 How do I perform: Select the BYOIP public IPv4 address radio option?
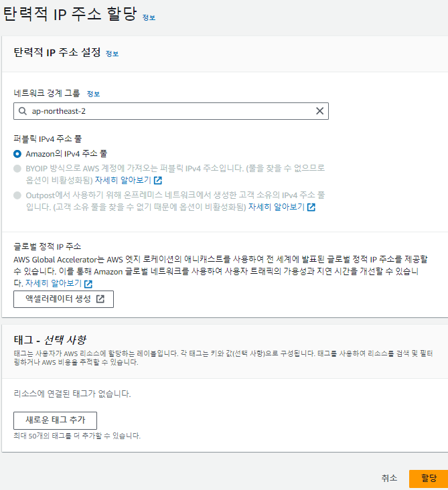[x=17, y=169]
